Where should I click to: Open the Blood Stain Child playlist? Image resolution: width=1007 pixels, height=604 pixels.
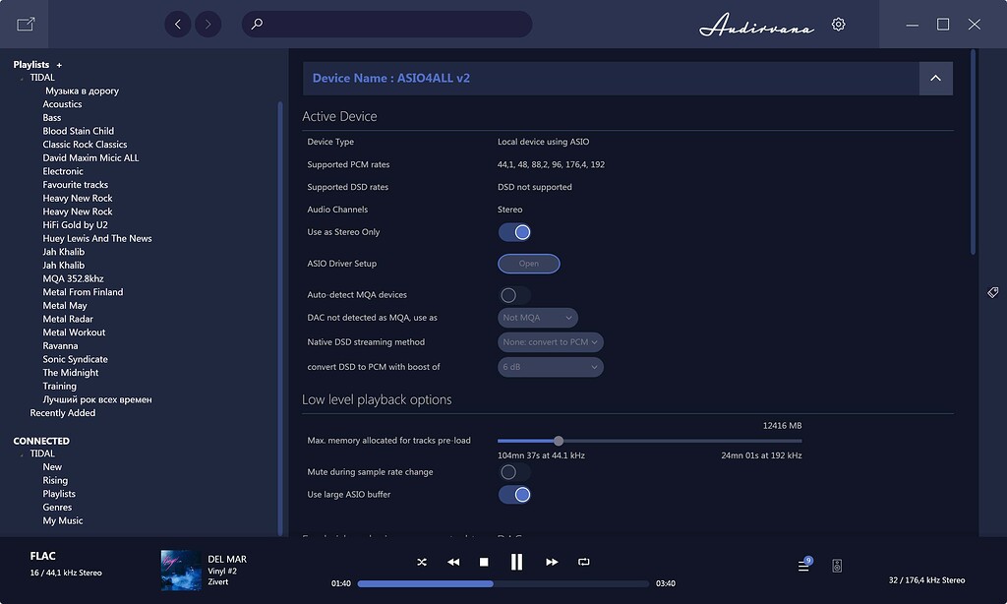[x=79, y=131]
